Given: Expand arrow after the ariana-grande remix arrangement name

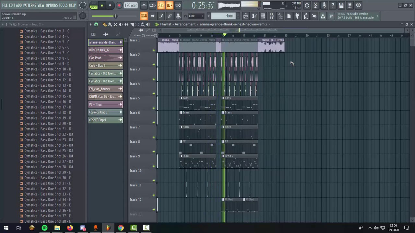Looking at the screenshot, I should tap(270, 24).
